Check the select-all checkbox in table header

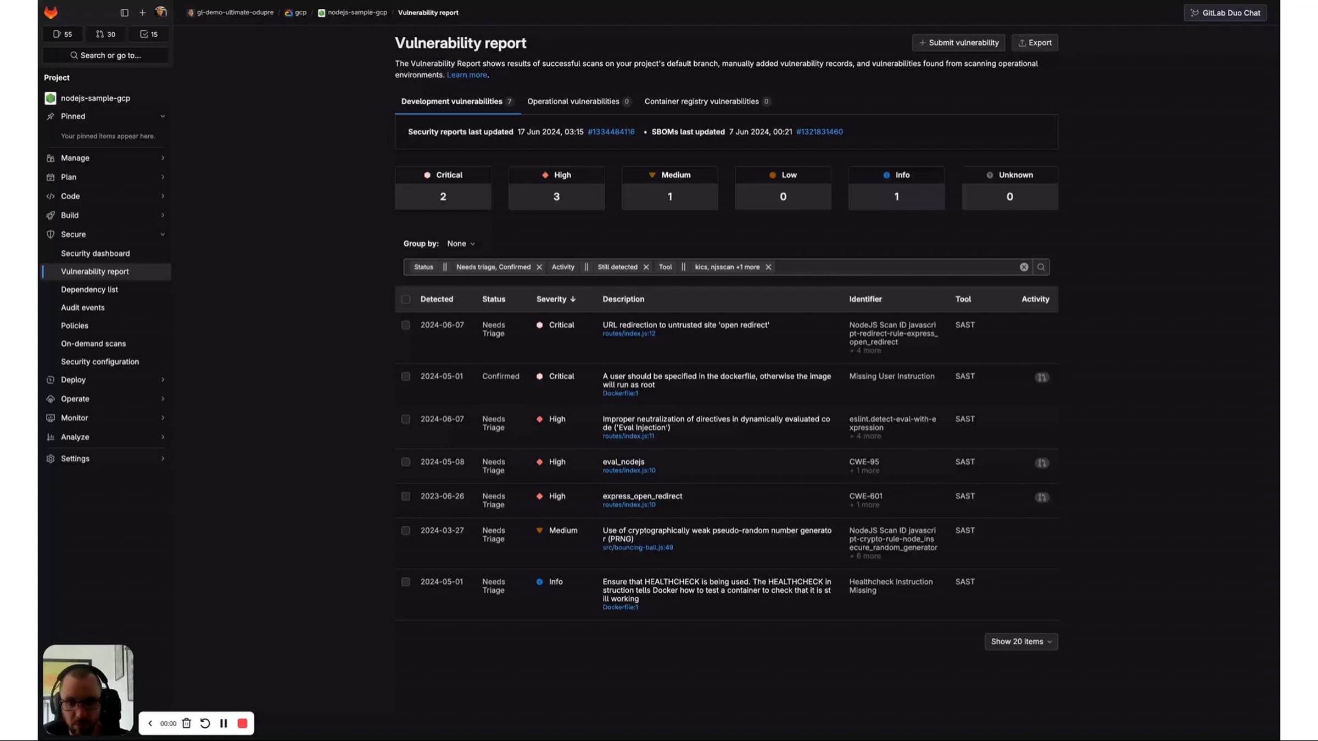tap(405, 299)
